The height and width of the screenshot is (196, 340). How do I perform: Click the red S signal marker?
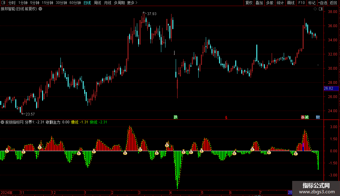[x=226, y=118]
